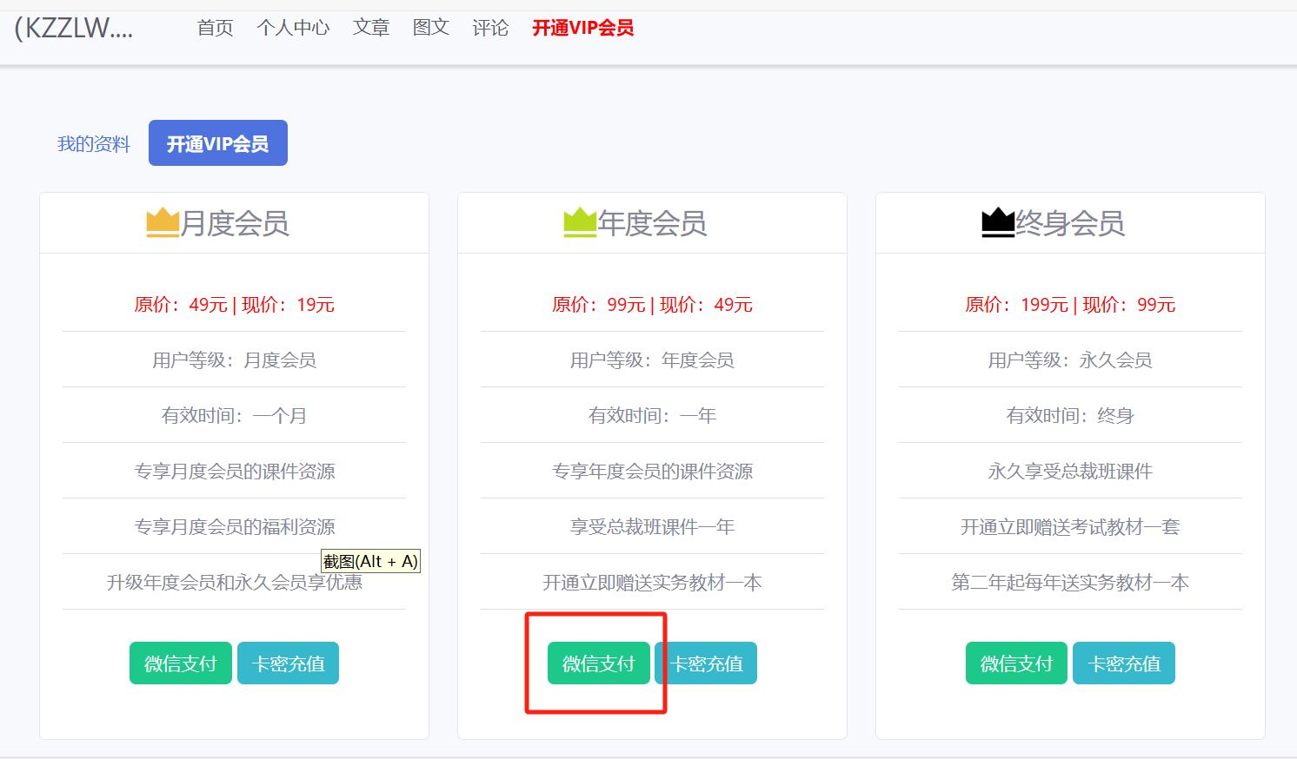The image size is (1297, 759).
Task: Open the 首页 navigation item
Action: click(x=216, y=28)
